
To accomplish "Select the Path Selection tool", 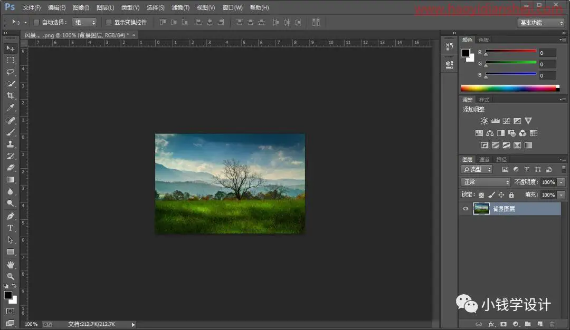I will 11,240.
